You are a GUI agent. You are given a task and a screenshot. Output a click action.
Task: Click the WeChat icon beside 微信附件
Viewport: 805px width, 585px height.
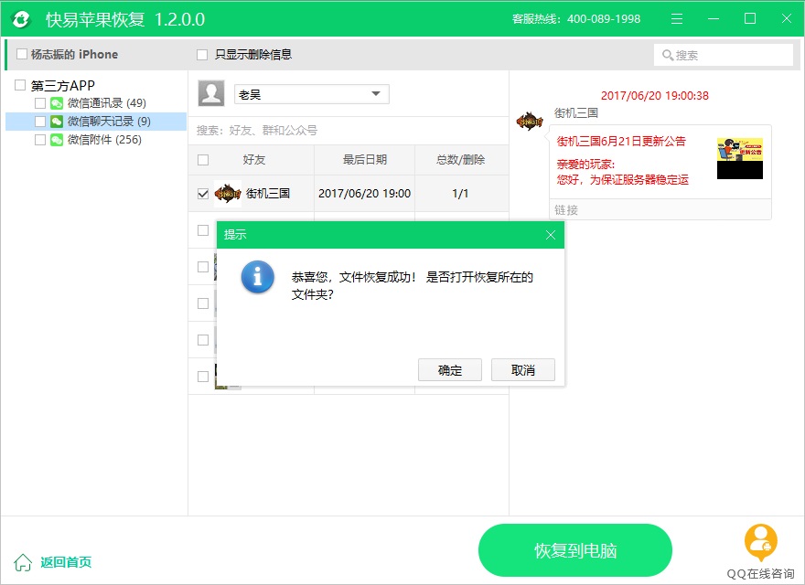(57, 140)
